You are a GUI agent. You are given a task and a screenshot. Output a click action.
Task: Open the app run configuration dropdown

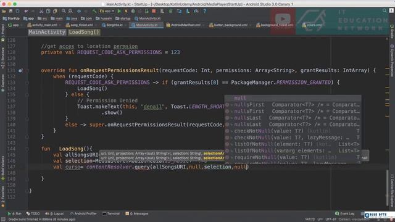[107, 11]
